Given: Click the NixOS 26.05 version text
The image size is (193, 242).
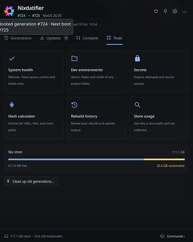Looking at the screenshot, I should 52,15.
